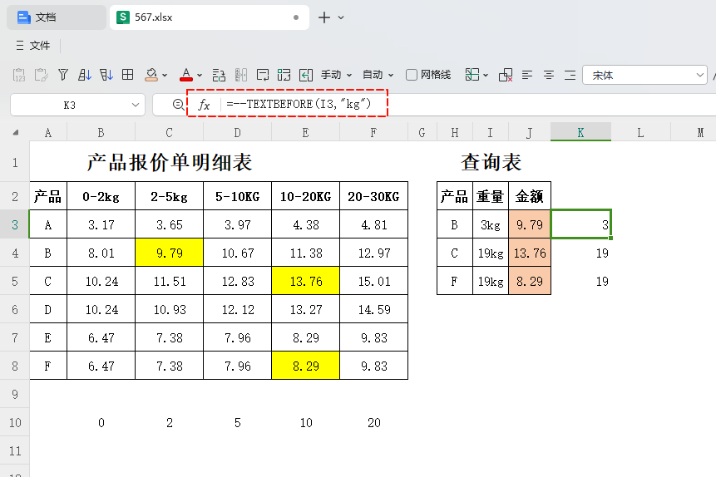Click the table borders grid icon
This screenshot has height=477, width=716.
coord(128,75)
